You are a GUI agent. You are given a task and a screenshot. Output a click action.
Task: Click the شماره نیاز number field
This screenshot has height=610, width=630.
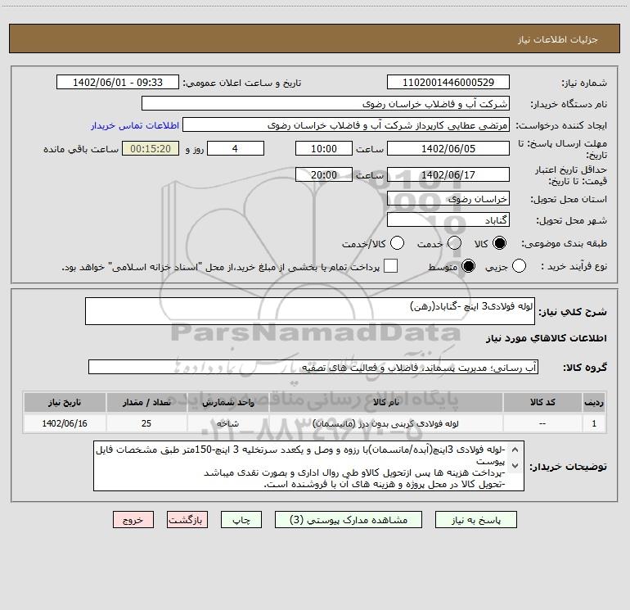[448, 83]
